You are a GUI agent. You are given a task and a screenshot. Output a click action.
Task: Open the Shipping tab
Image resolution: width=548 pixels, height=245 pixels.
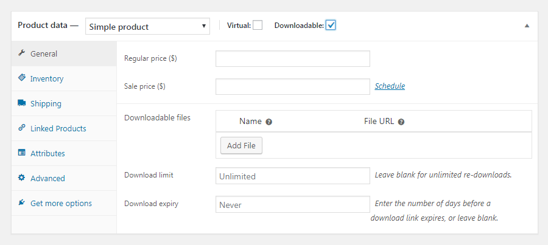pos(46,103)
